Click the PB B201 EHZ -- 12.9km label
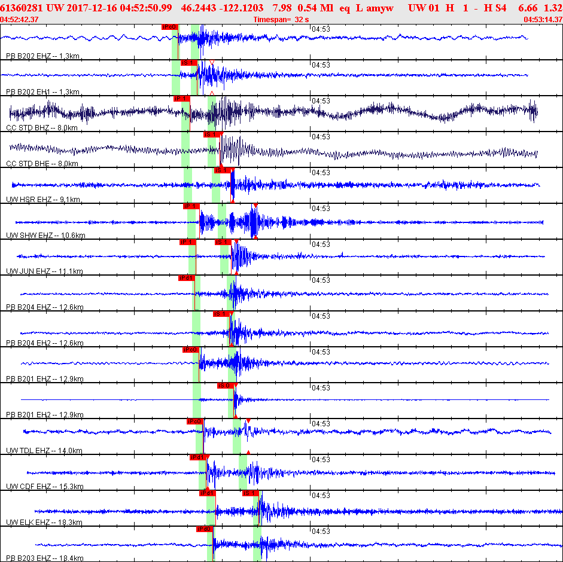The image size is (563, 562). tap(45, 379)
